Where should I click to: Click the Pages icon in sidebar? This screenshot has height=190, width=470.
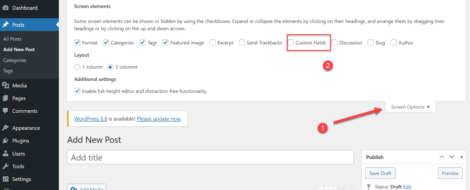pos(6,98)
